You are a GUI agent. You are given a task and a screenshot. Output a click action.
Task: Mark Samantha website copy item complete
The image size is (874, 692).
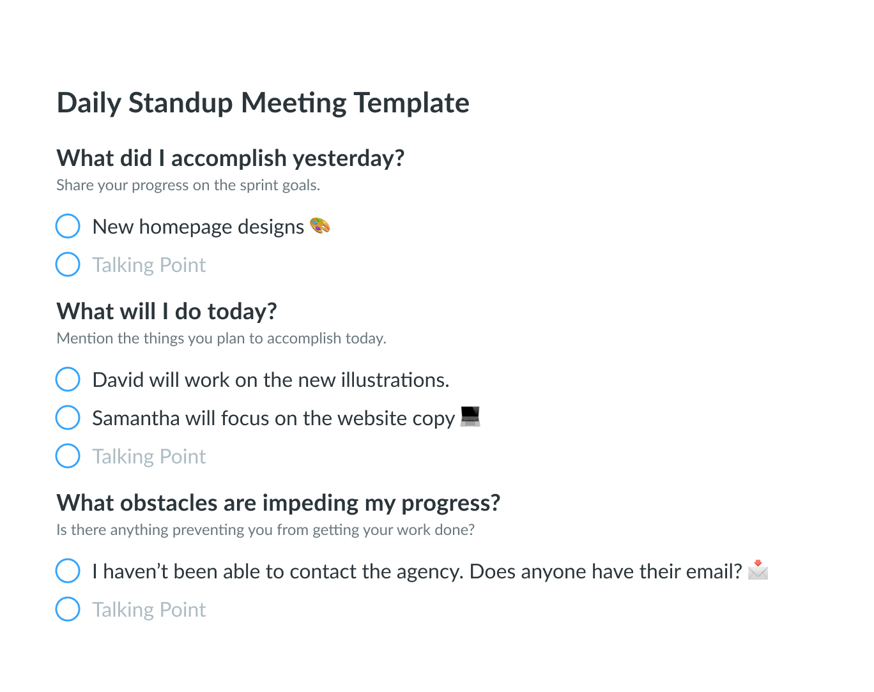[x=68, y=417]
